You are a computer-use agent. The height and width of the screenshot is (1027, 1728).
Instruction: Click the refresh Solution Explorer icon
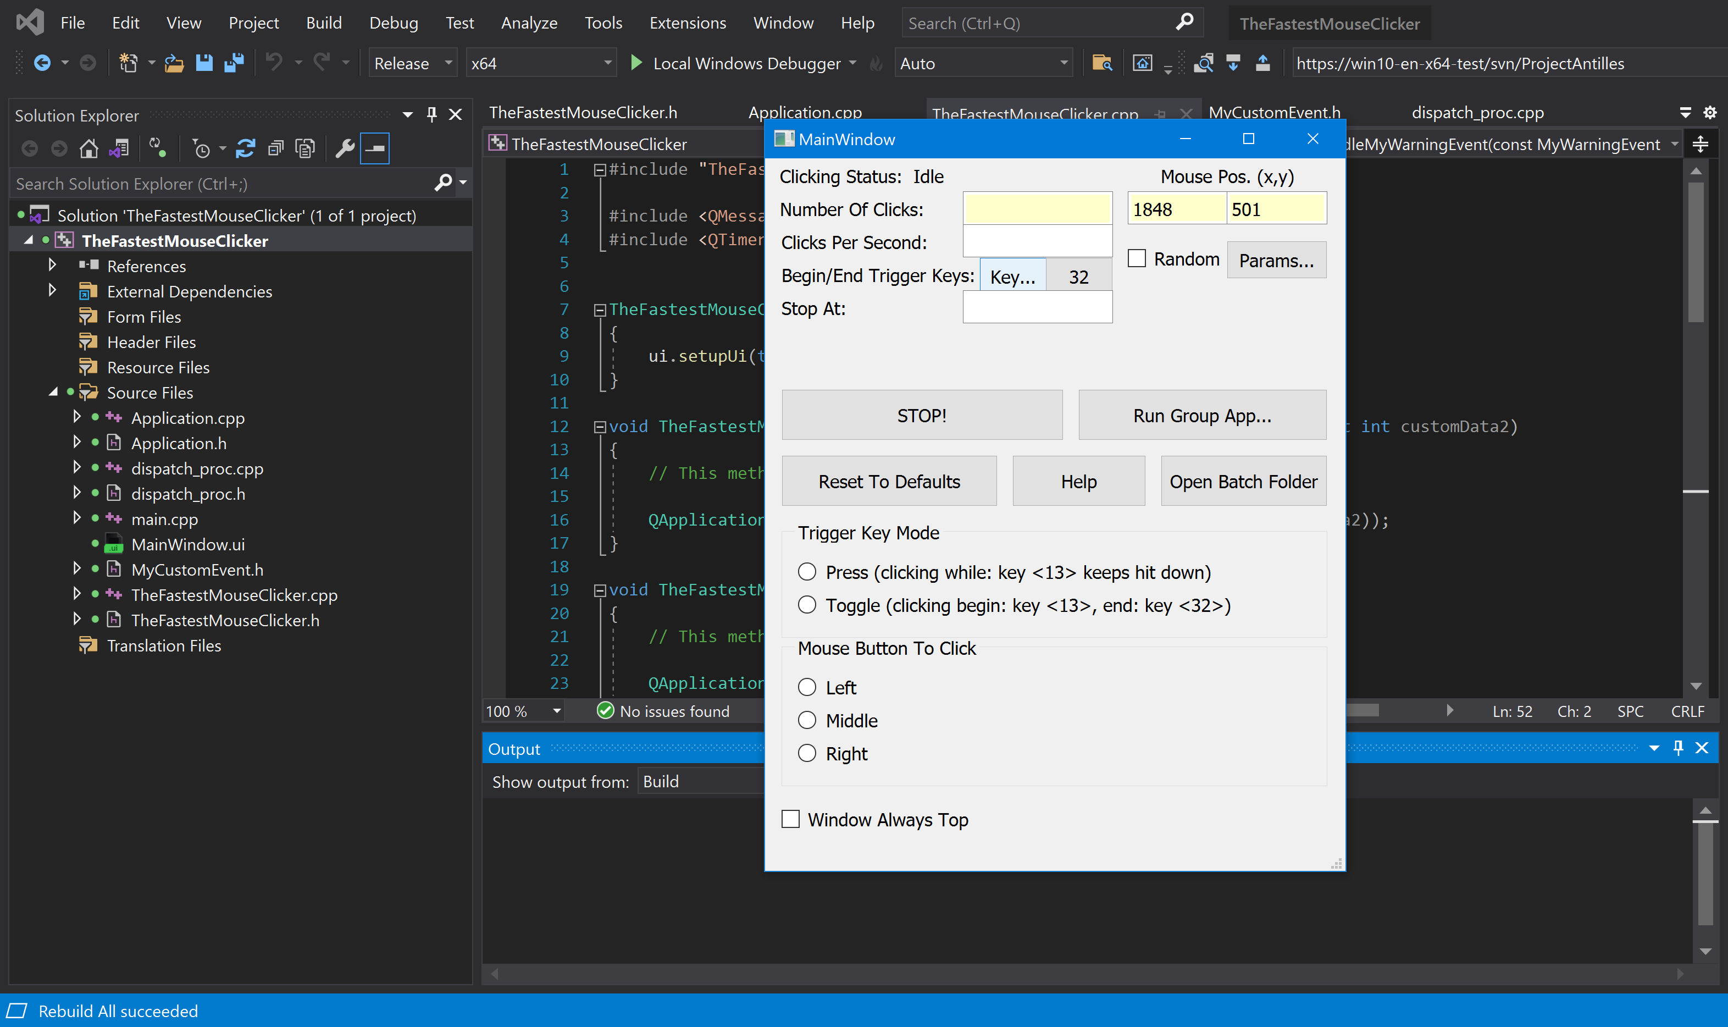click(245, 148)
